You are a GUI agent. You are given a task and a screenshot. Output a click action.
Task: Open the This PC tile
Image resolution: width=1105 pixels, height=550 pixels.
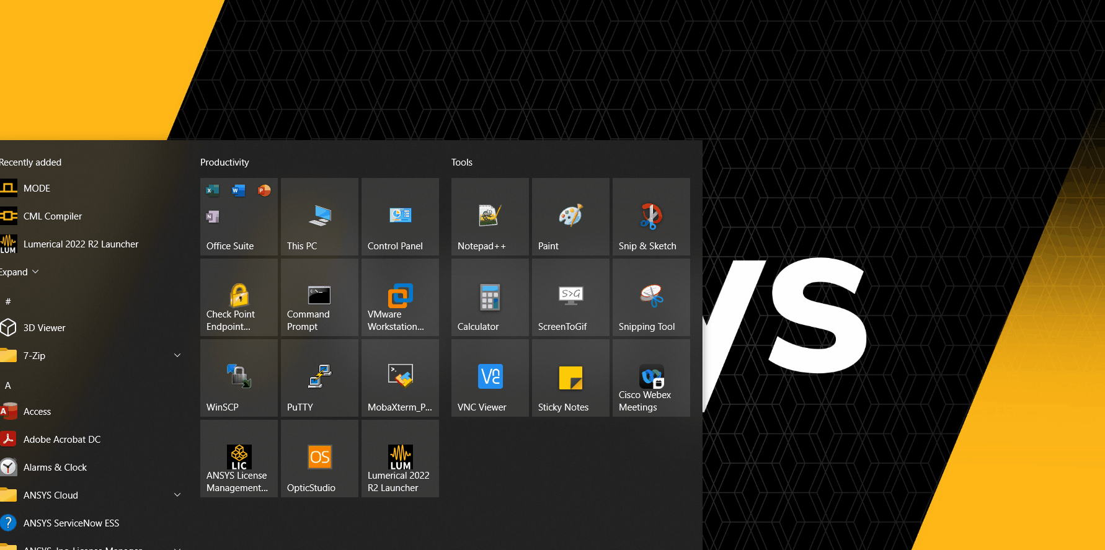319,216
